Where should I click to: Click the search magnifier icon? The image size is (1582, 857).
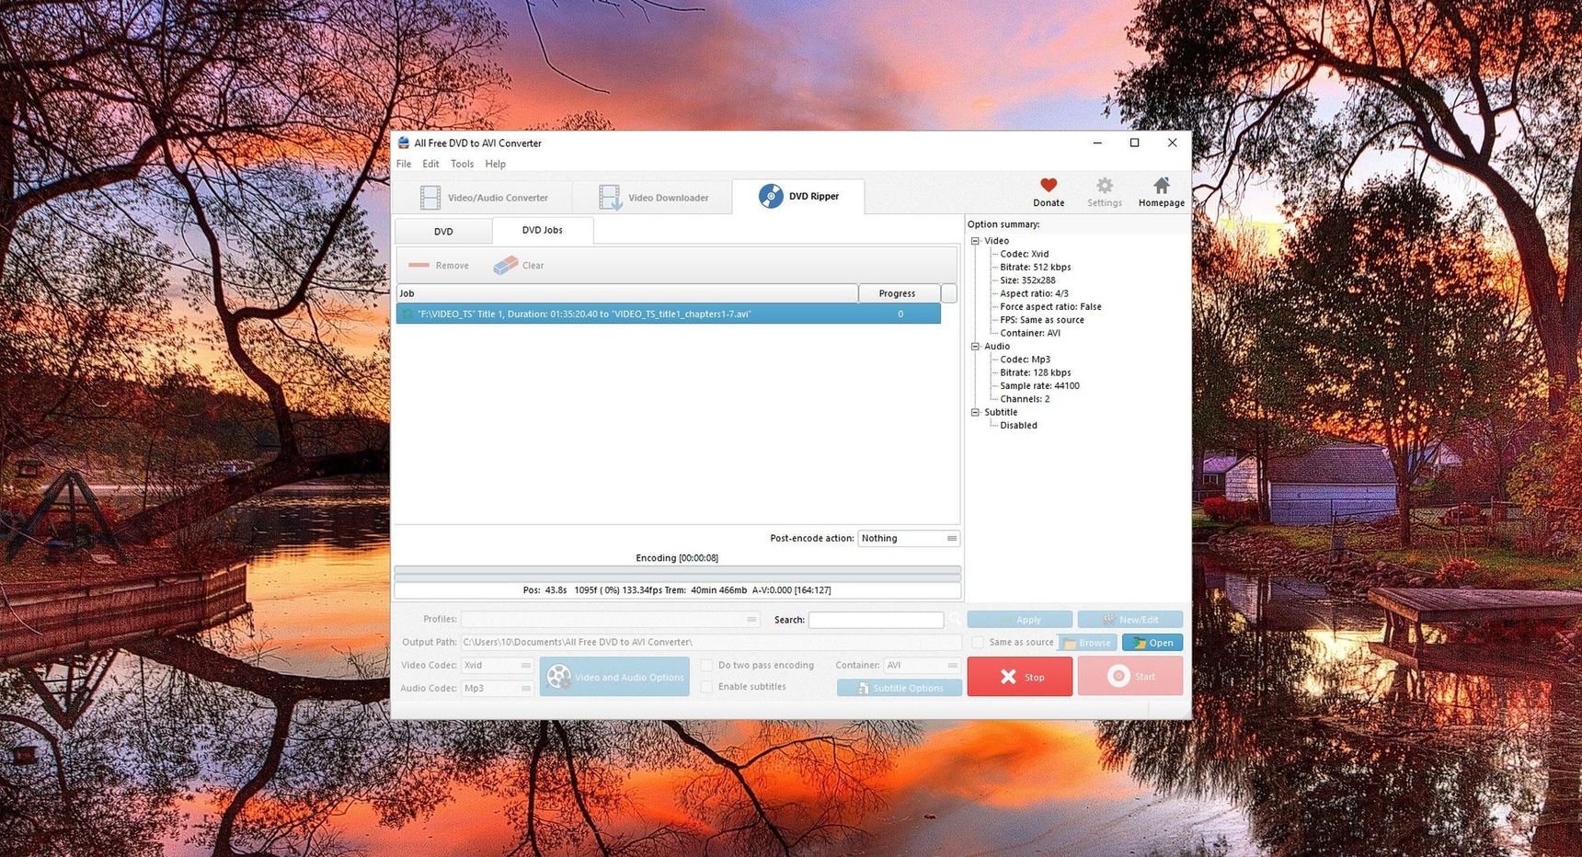pyautogui.click(x=955, y=620)
